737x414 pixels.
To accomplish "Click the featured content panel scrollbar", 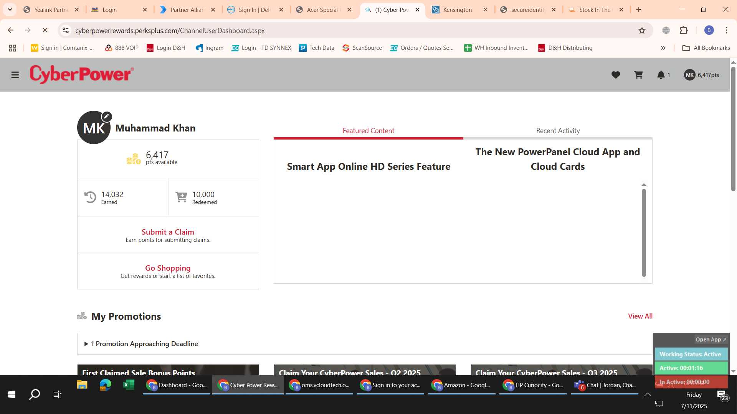I will tap(644, 232).
